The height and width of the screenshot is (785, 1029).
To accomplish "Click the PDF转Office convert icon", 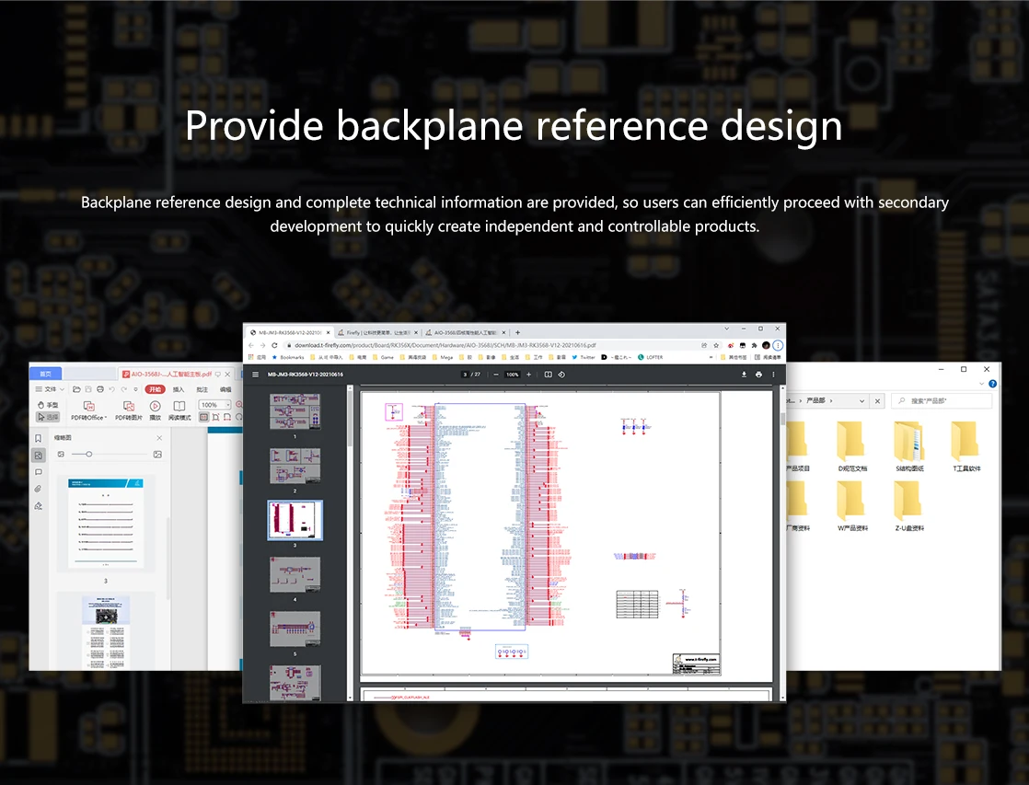I will tap(90, 407).
